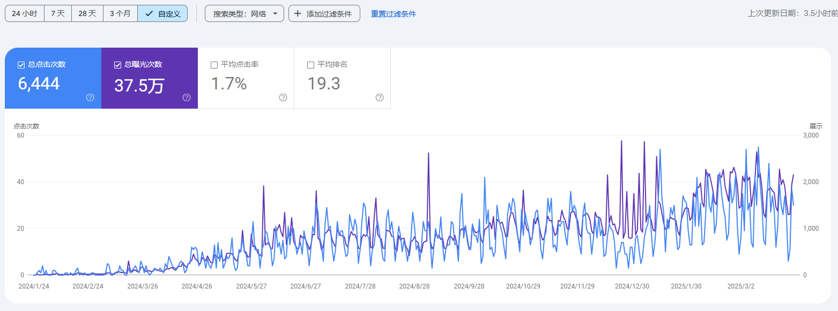This screenshot has height=311, width=838.
Task: Click the 60 left axis value
Action: [20, 135]
